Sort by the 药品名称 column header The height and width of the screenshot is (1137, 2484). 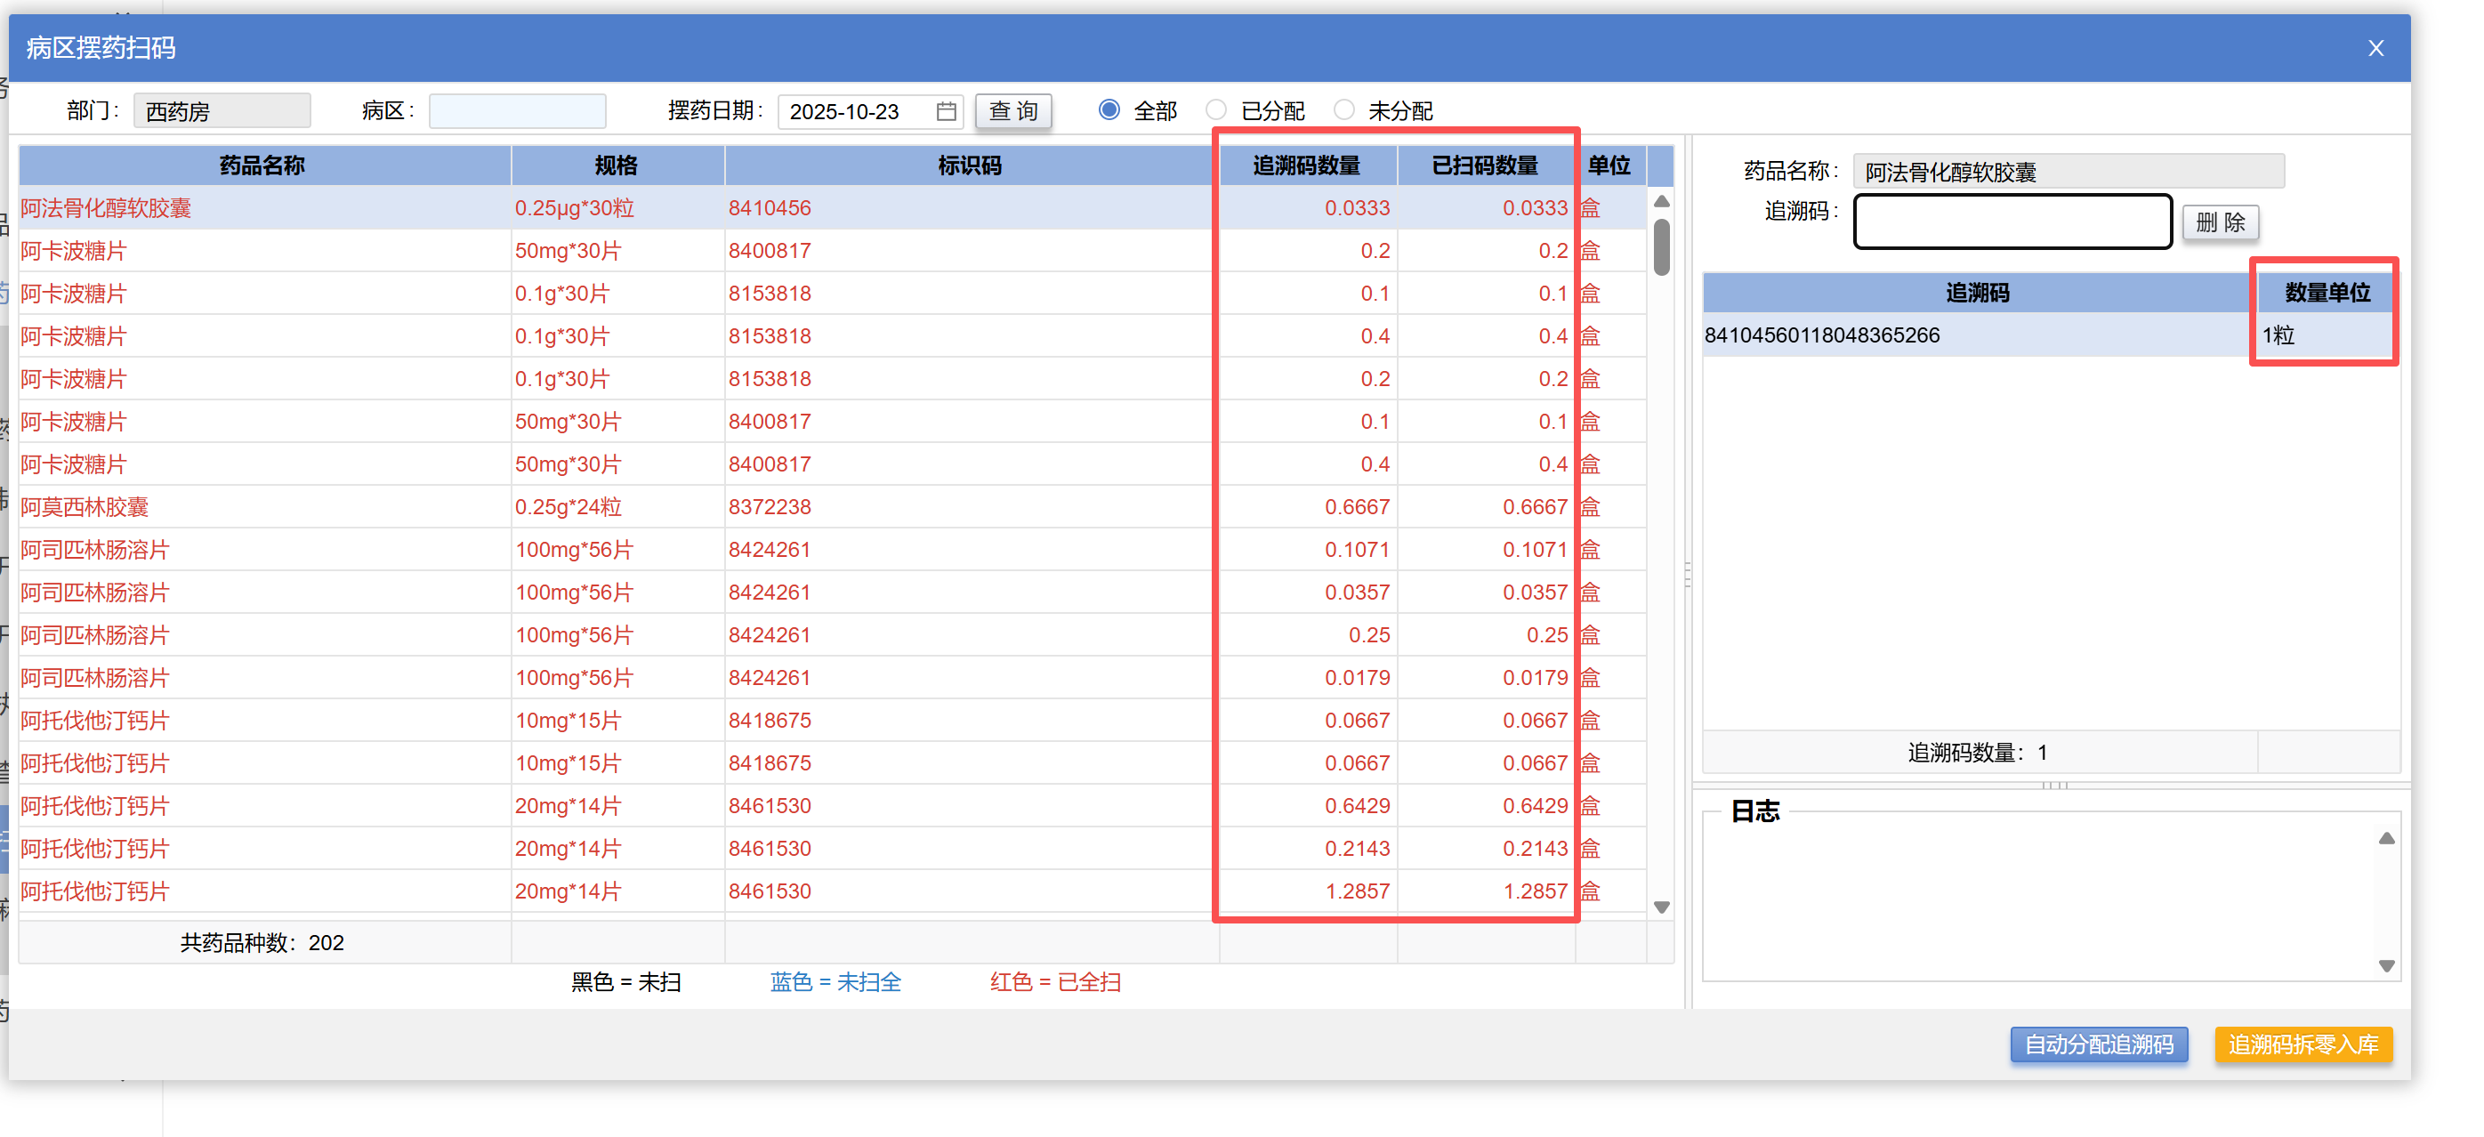click(x=262, y=165)
